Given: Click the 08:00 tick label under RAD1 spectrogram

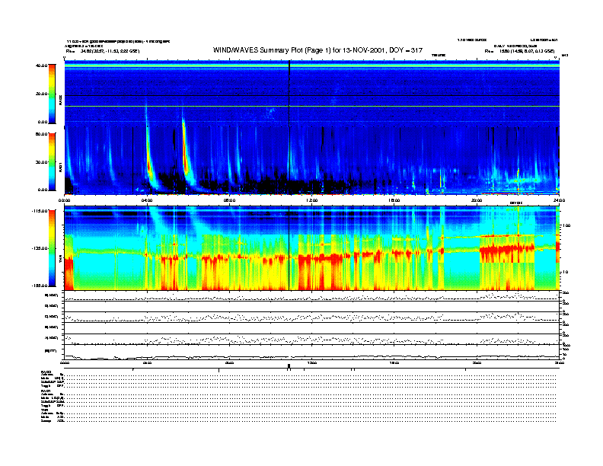Looking at the screenshot, I should [x=229, y=200].
